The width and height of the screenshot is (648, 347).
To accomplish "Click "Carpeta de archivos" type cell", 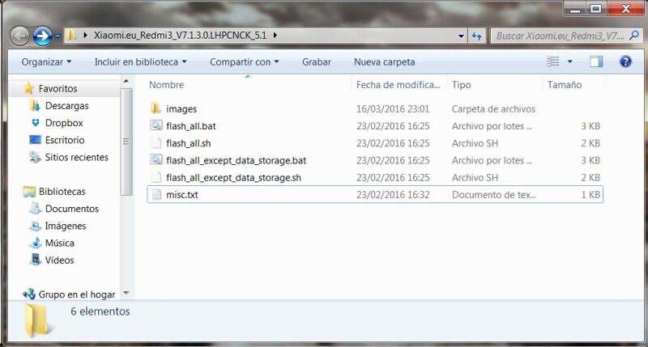I will click(x=493, y=109).
